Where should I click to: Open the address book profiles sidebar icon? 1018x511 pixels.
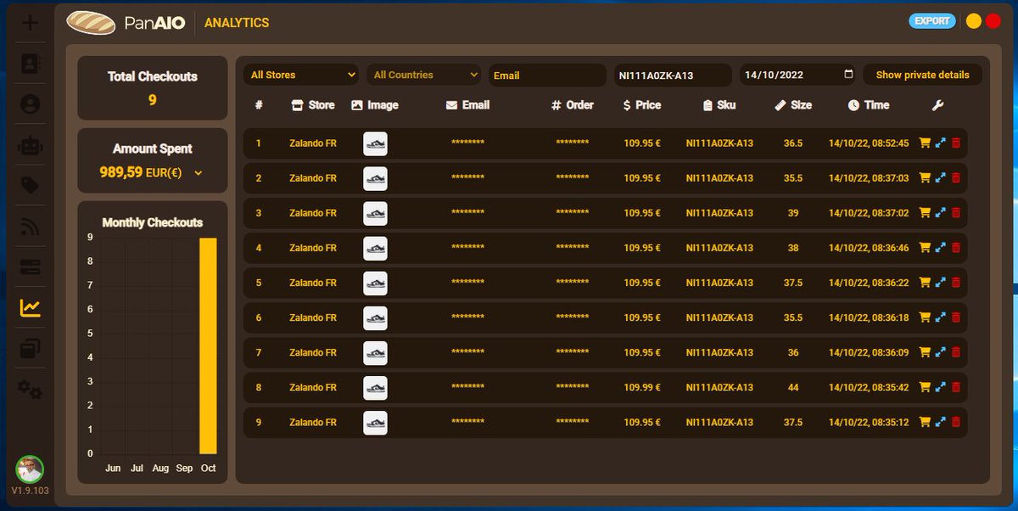[30, 64]
